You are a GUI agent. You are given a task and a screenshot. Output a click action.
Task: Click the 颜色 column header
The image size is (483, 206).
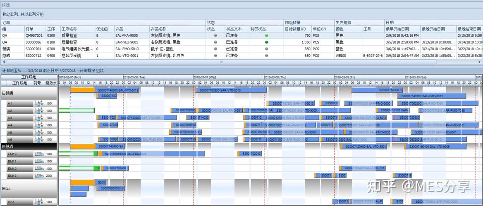[x=348, y=29]
